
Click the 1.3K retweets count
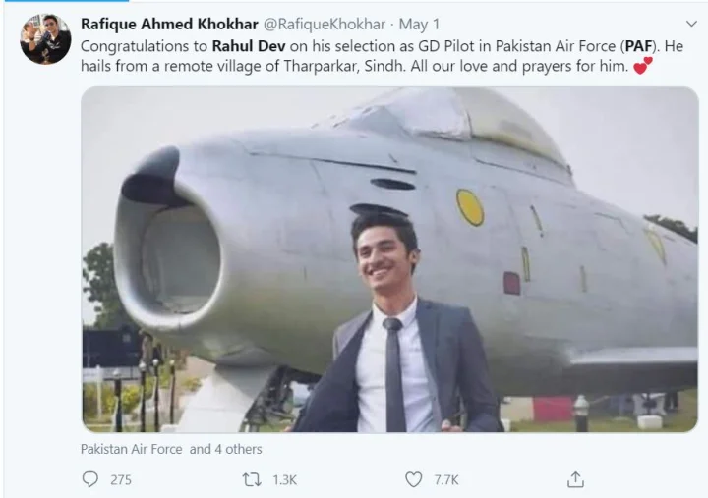click(x=285, y=479)
